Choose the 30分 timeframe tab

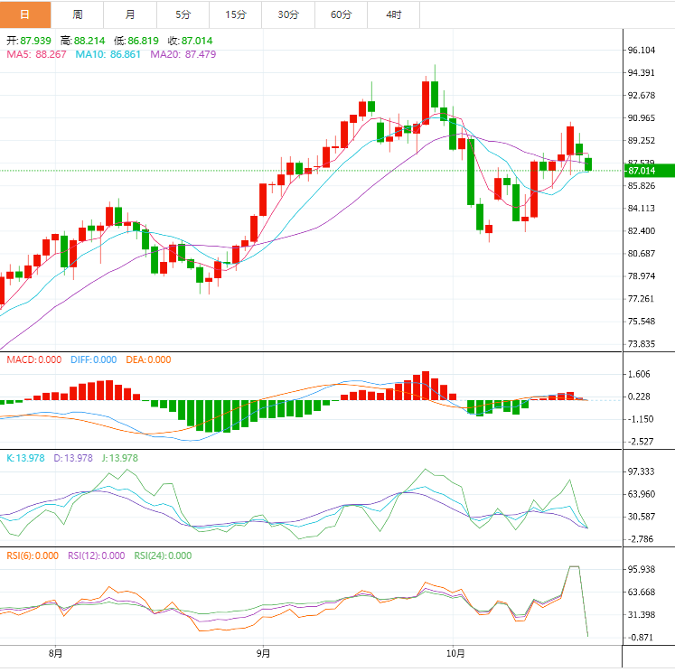pyautogui.click(x=287, y=14)
